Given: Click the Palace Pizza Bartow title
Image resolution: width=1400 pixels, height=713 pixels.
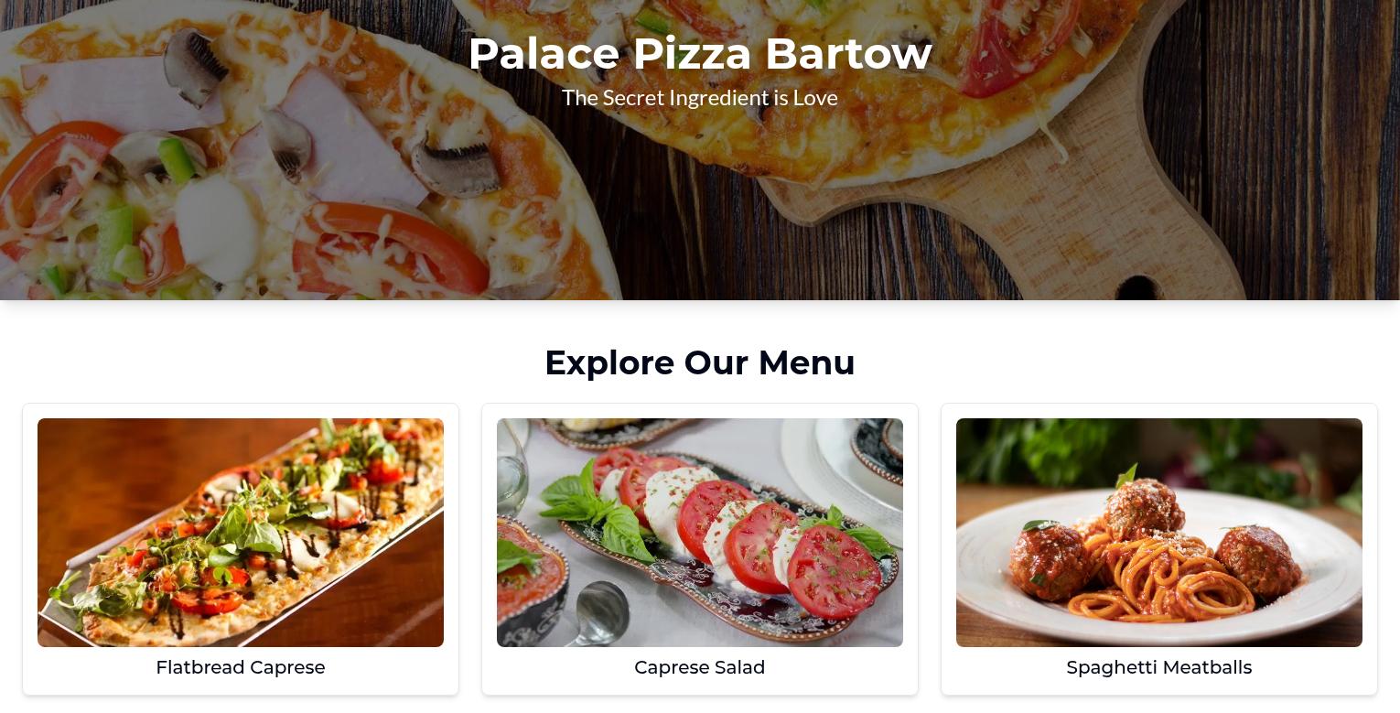Looking at the screenshot, I should pyautogui.click(x=700, y=53).
